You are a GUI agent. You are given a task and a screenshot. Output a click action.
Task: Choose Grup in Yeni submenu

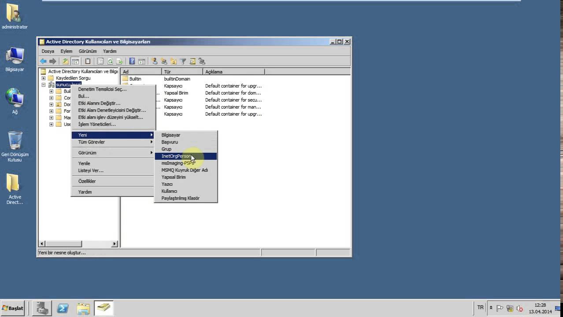[185, 149]
